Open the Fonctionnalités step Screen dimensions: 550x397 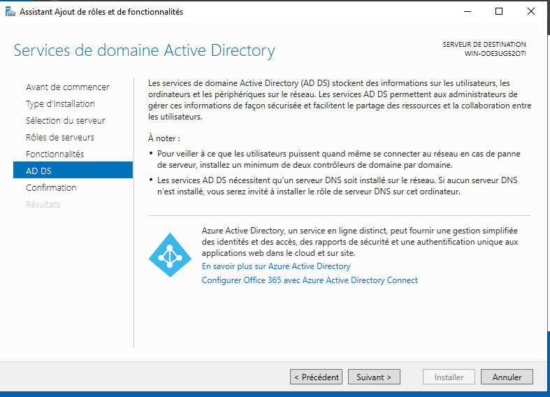[55, 154]
